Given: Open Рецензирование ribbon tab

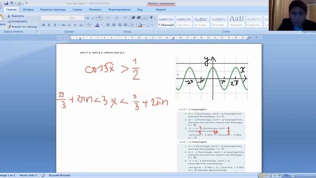Looking at the screenshot, I should [x=119, y=9].
